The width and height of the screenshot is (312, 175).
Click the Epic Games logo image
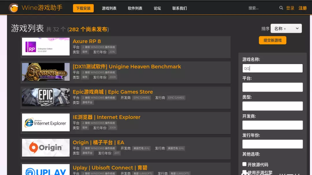point(46,97)
